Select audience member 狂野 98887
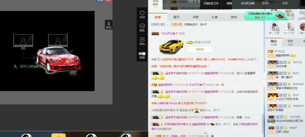The height and width of the screenshot is (137, 305). tap(285, 130)
